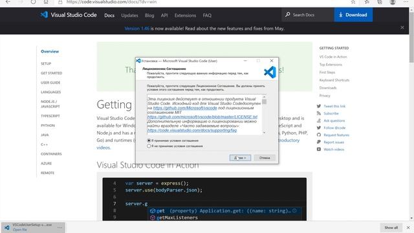
Task: Click the browser profile avatar icon
Action: pos(393,2)
